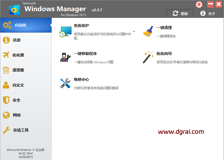The height and width of the screenshot is (160, 224).
Task: Click the 优化器 airplane icon
Action: 6,55
